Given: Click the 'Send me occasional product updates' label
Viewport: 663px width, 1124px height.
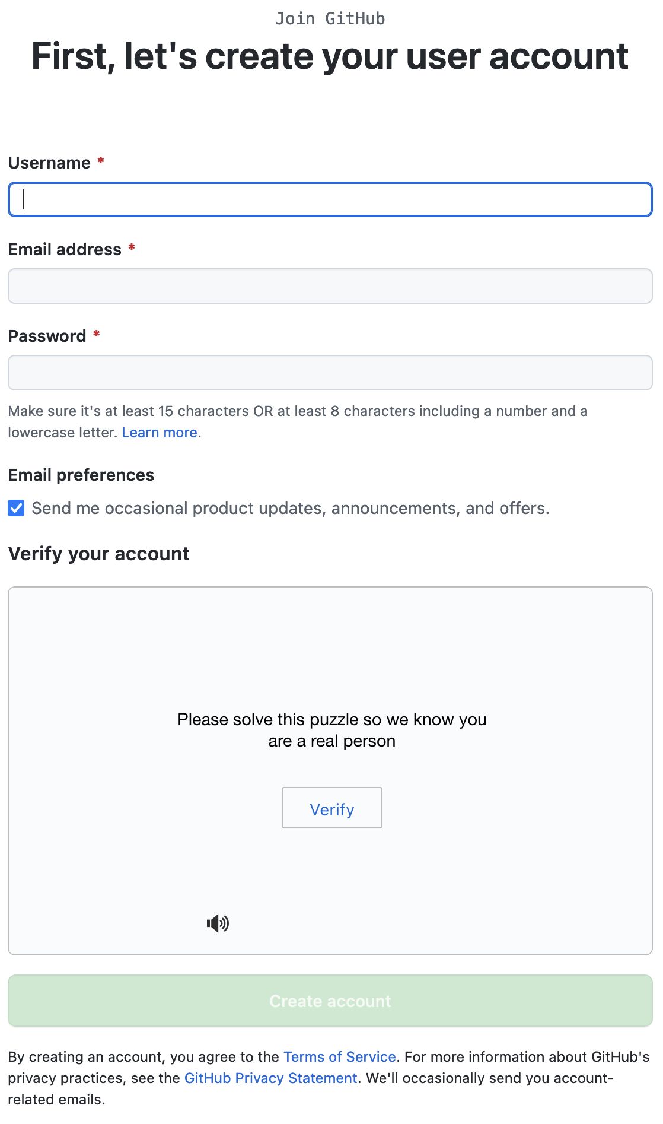Looking at the screenshot, I should pyautogui.click(x=291, y=508).
